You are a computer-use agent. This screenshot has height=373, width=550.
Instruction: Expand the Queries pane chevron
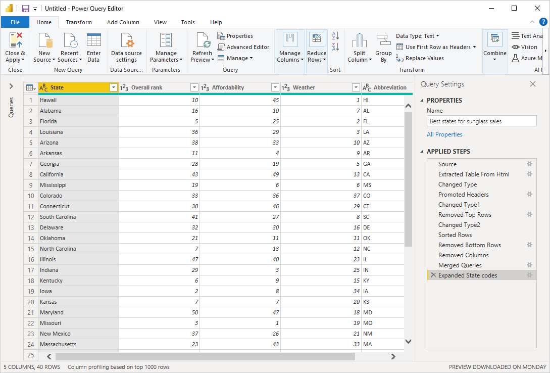(11, 86)
